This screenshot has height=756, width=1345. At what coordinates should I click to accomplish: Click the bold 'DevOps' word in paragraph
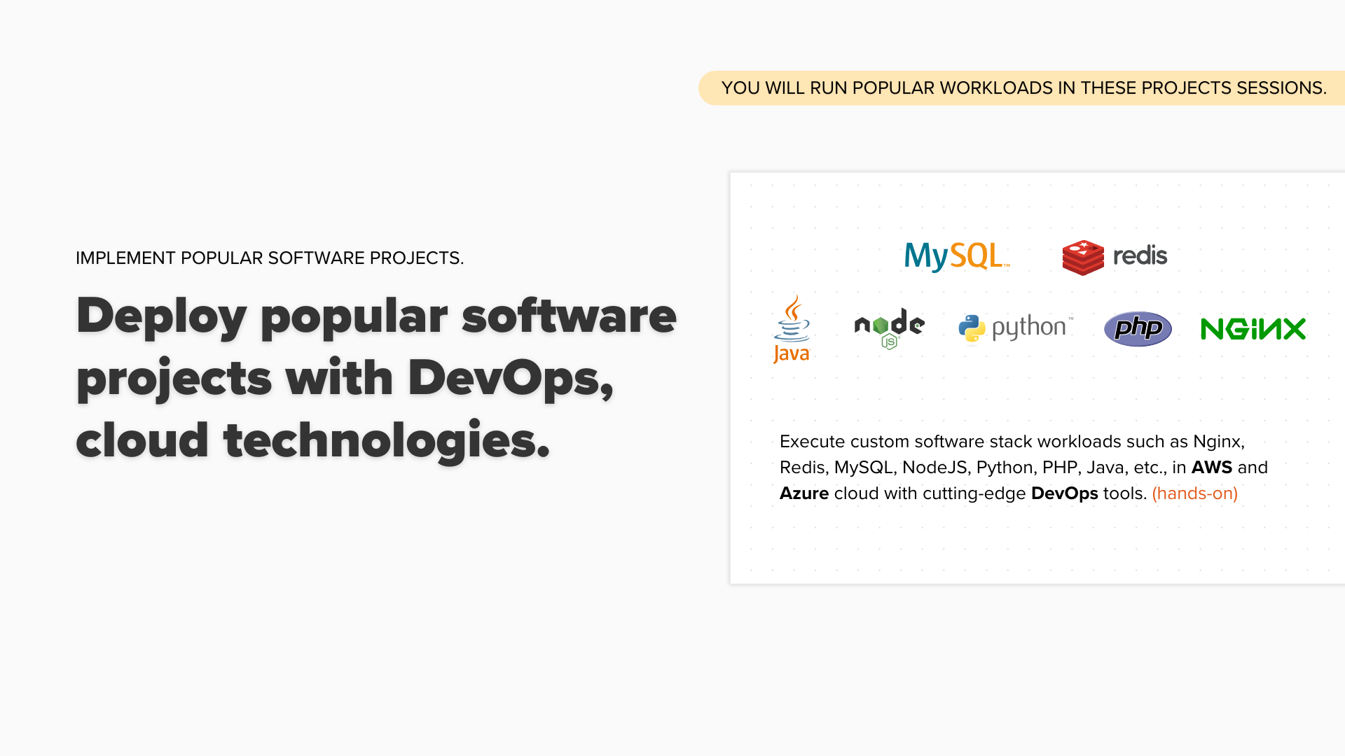click(x=1064, y=493)
